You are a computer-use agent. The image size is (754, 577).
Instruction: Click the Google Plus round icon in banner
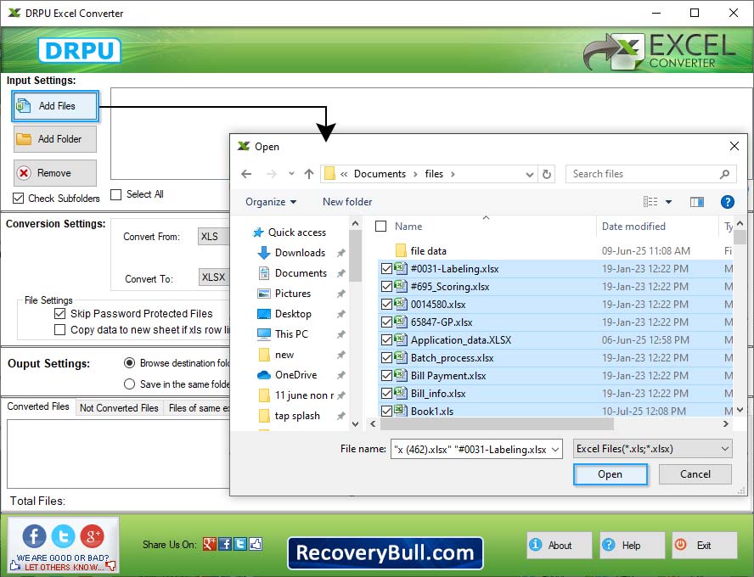pos(93,535)
